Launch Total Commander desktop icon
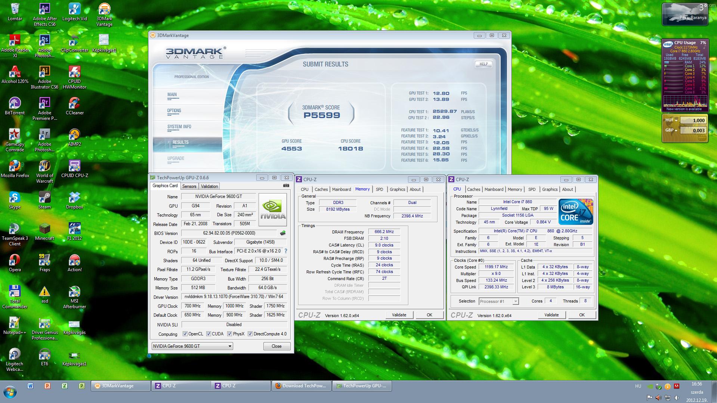The width and height of the screenshot is (717, 403). [15, 297]
